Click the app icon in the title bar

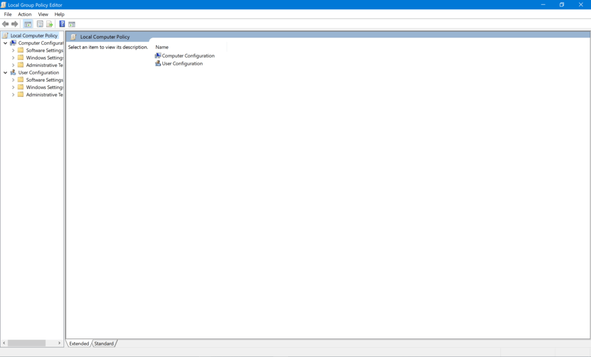pos(3,5)
